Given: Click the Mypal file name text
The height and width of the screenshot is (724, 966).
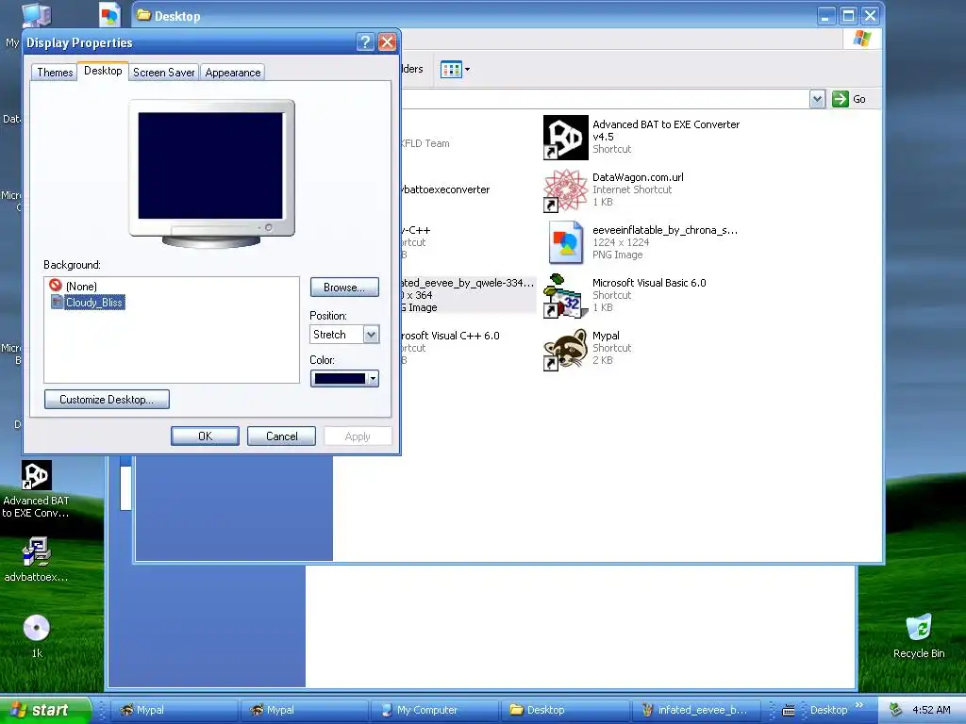Looking at the screenshot, I should tap(606, 336).
